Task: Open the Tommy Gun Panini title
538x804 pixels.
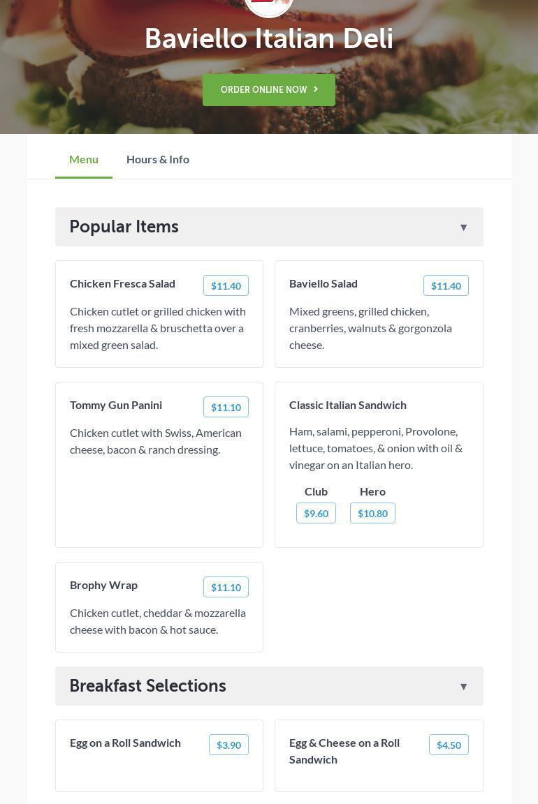Action: pyautogui.click(x=116, y=405)
